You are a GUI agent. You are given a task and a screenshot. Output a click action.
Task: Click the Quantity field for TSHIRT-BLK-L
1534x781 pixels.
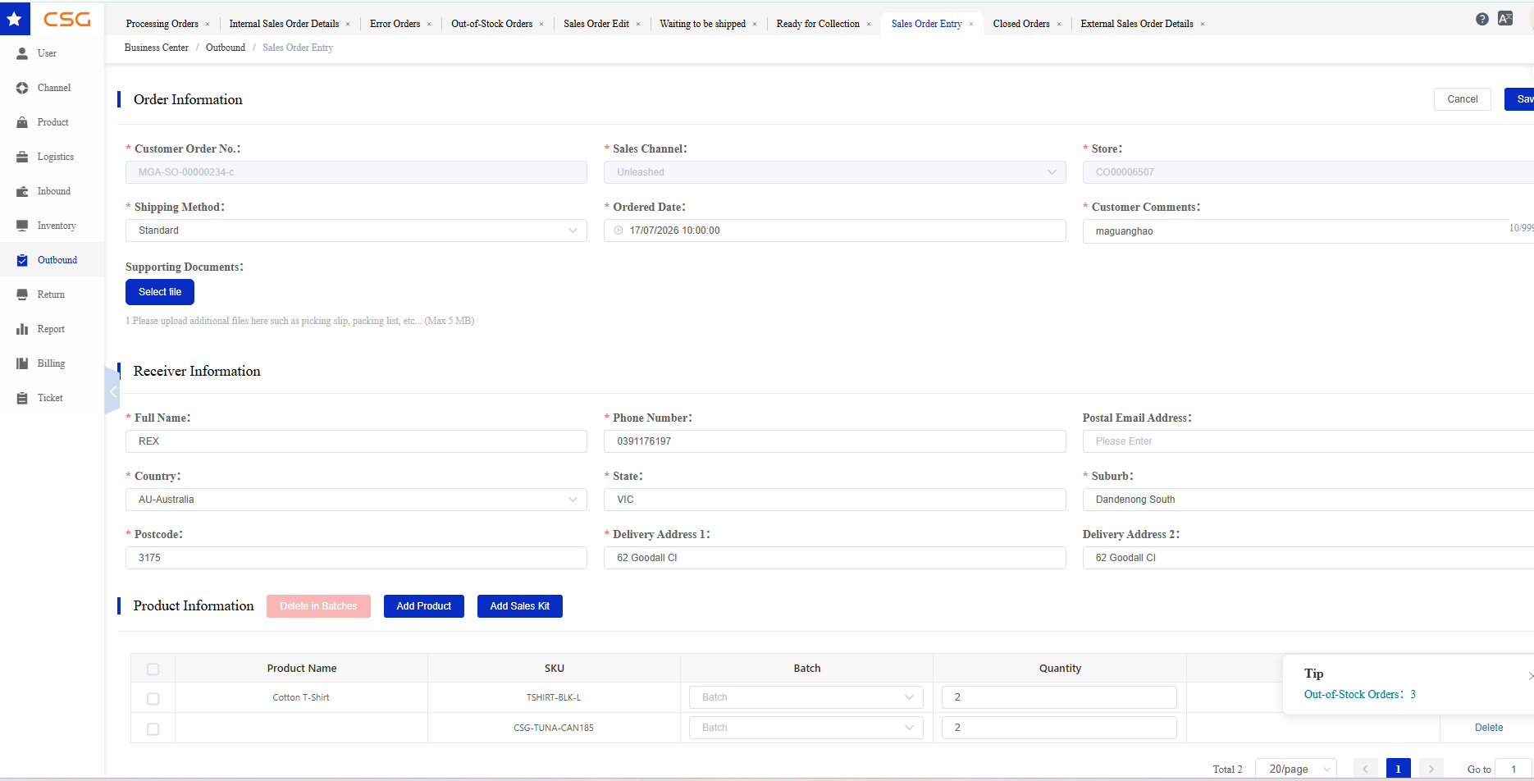tap(1059, 697)
